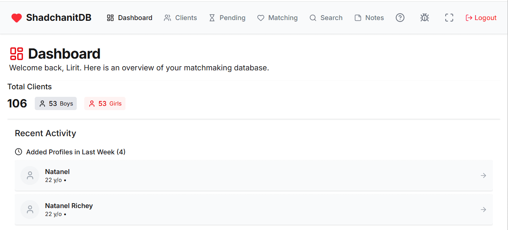Image resolution: width=508 pixels, height=230 pixels.
Task: Go to the Pending section
Action: (x=227, y=17)
